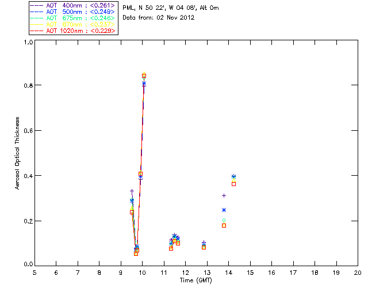368x295 pixels.
Task: Click the Time (GMT) axis label
Action: coord(195,281)
